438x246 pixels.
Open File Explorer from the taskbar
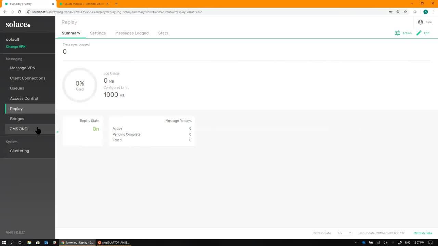coord(29,243)
